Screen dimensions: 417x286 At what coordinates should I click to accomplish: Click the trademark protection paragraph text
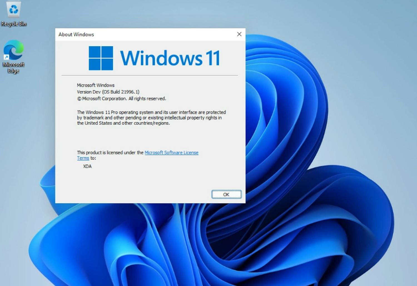150,118
